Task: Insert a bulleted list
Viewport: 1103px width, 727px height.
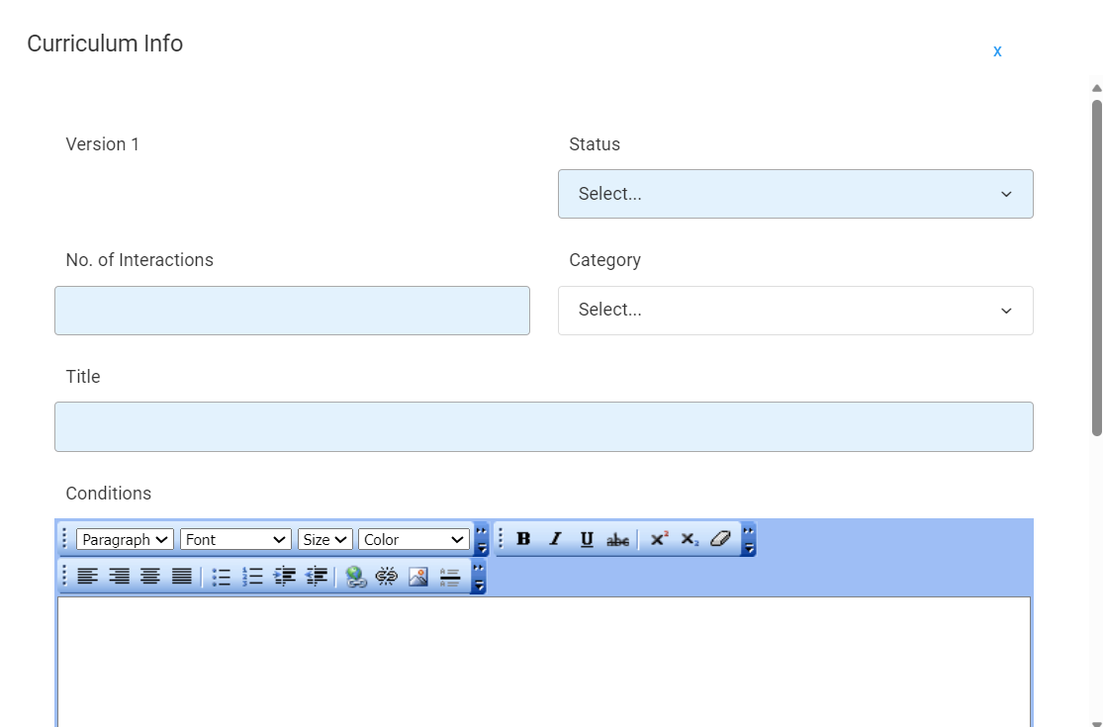Action: click(x=221, y=577)
